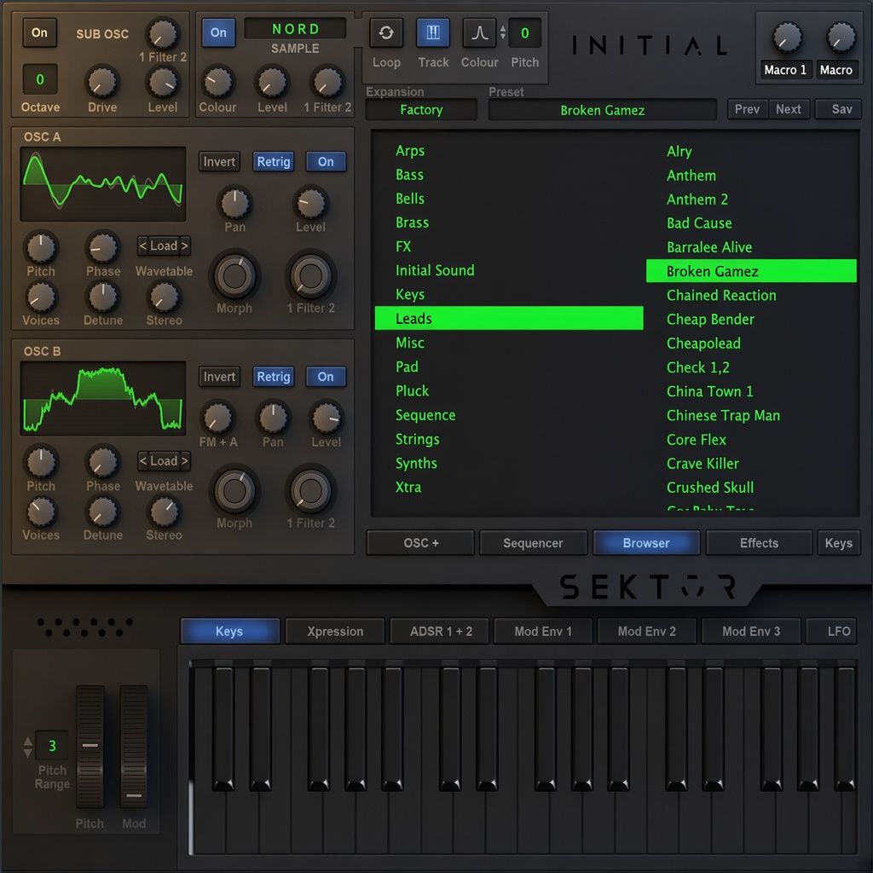Click the OSC A Stereo knob

point(164,298)
